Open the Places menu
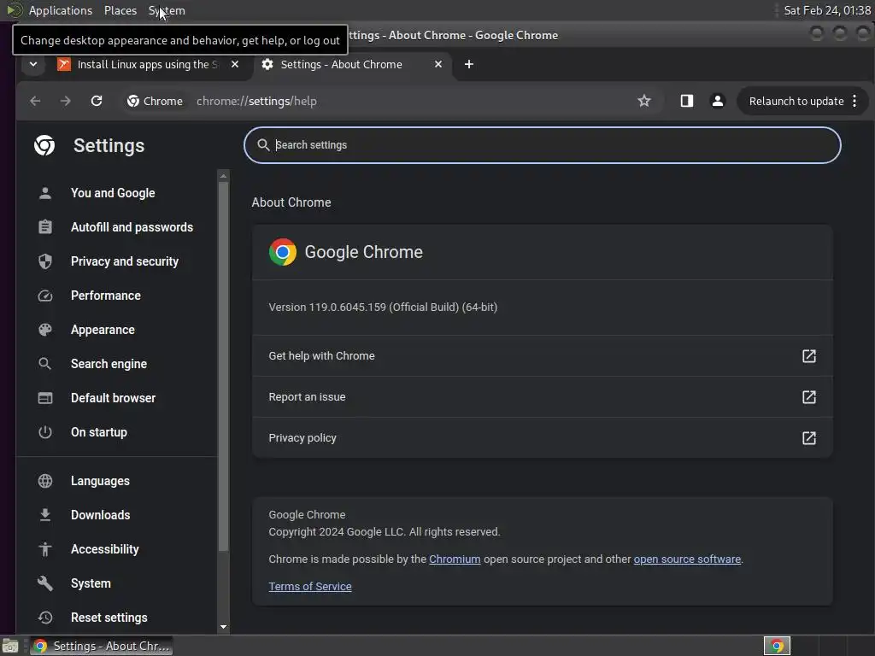875x656 pixels. 120,10
